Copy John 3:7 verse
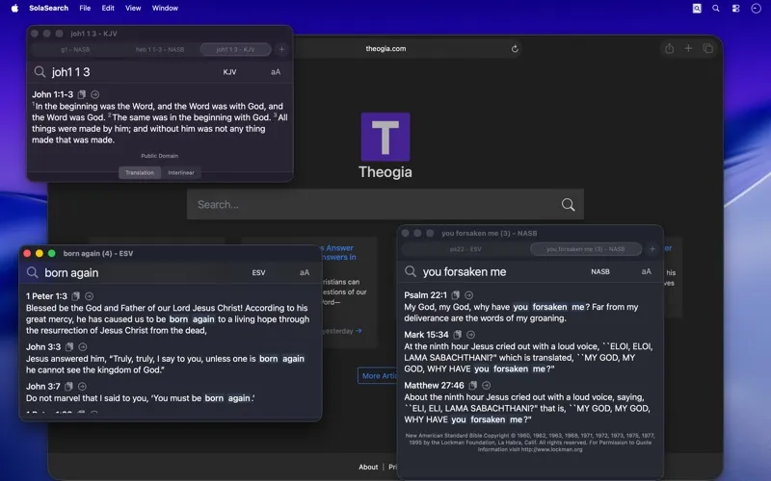 pyautogui.click(x=68, y=387)
